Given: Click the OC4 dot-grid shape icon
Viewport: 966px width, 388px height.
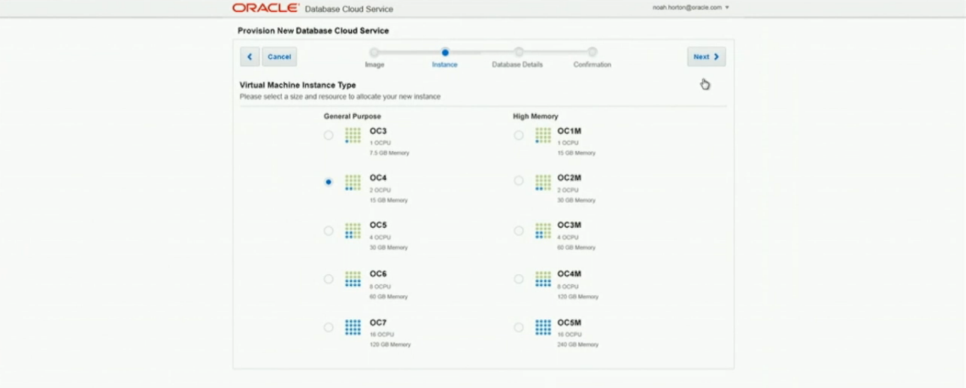Looking at the screenshot, I should 353,182.
